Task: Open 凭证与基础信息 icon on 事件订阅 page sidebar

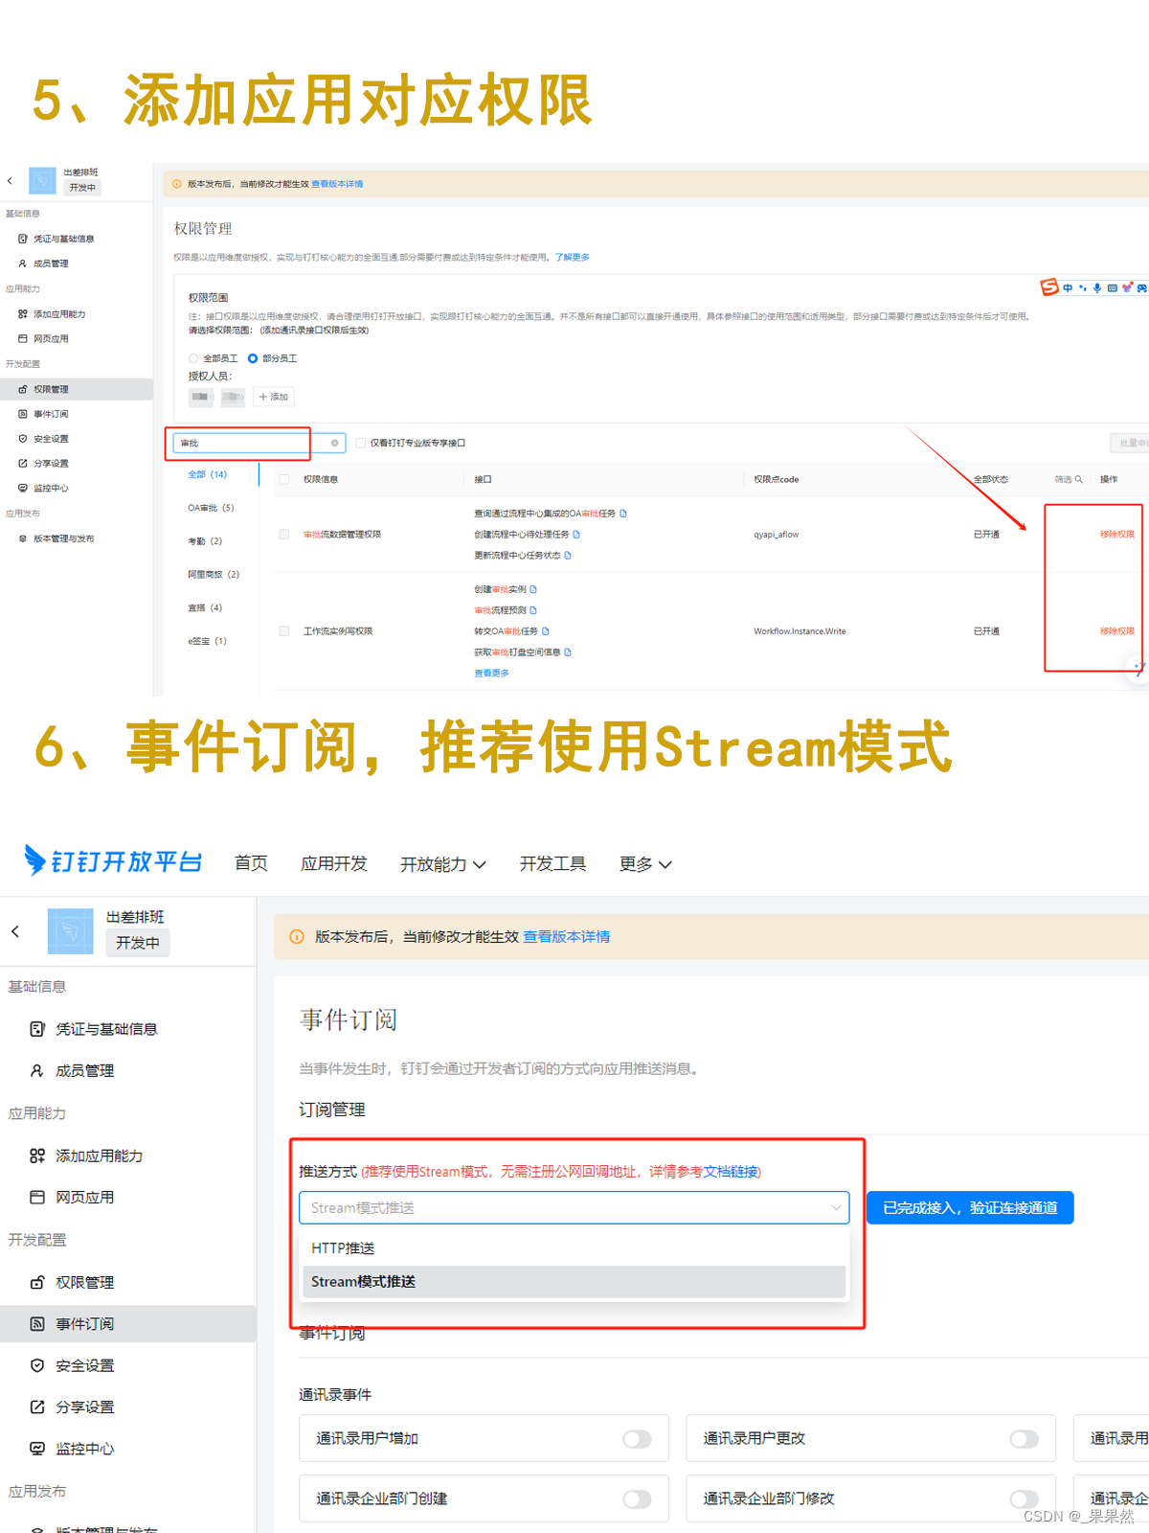Action: (x=37, y=1029)
